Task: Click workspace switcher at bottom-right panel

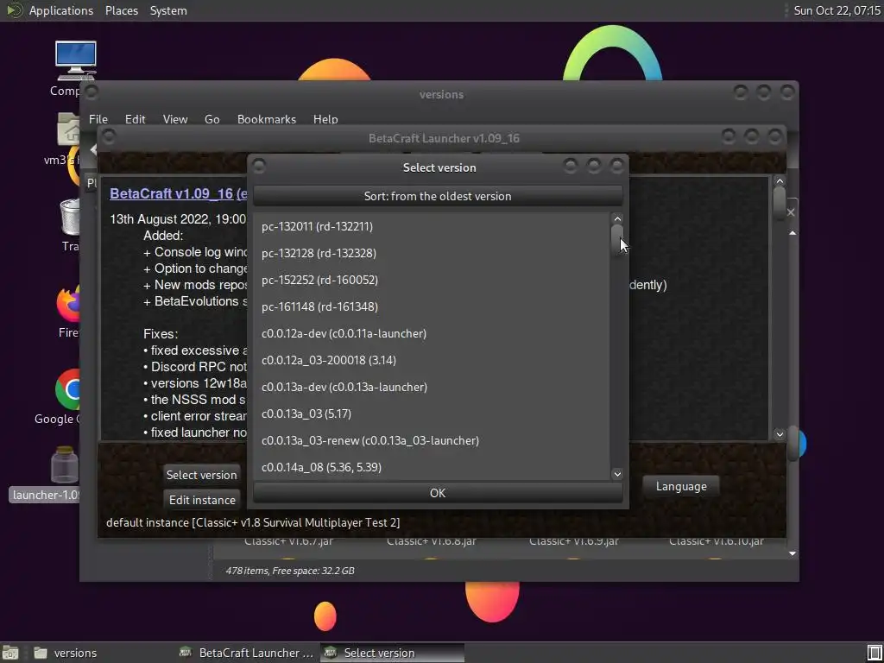Action: click(875, 653)
